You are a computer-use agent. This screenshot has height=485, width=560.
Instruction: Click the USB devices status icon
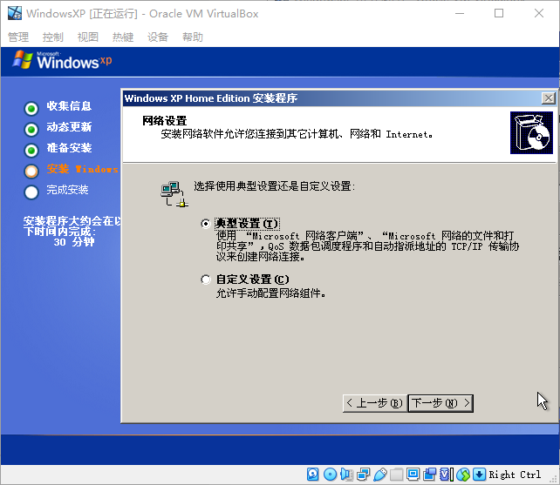(x=380, y=475)
